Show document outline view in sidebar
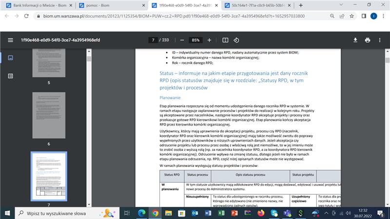390x219 pixels. tap(11, 76)
